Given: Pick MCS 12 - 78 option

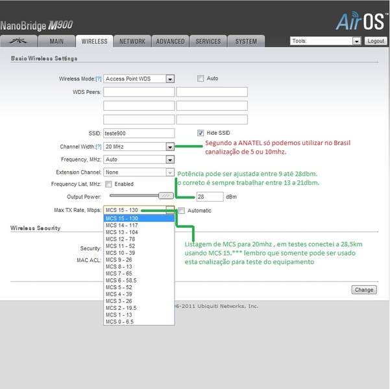Looking at the screenshot, I should (139, 239).
